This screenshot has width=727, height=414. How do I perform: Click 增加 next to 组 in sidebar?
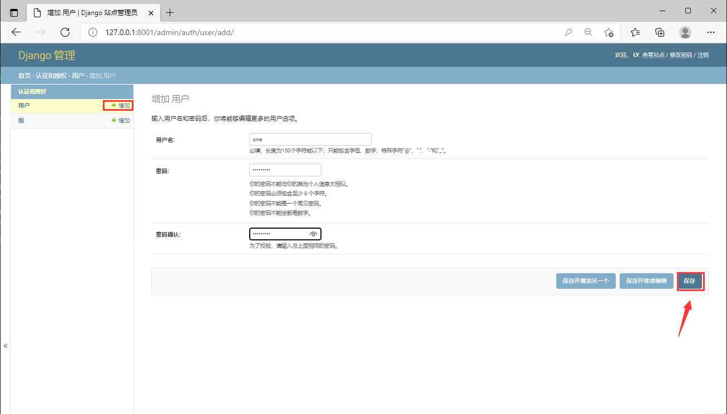click(121, 120)
